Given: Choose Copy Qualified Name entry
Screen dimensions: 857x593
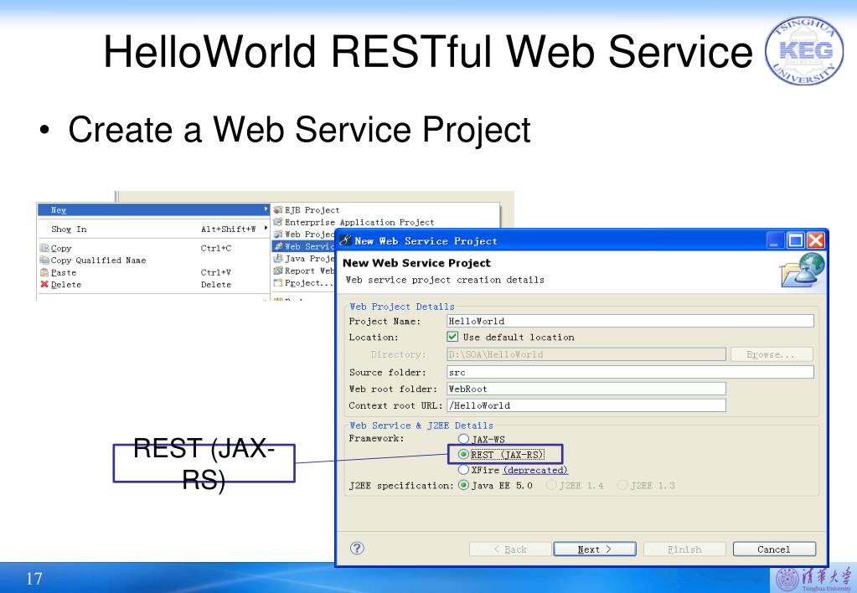Looking at the screenshot, I should pos(154,260).
